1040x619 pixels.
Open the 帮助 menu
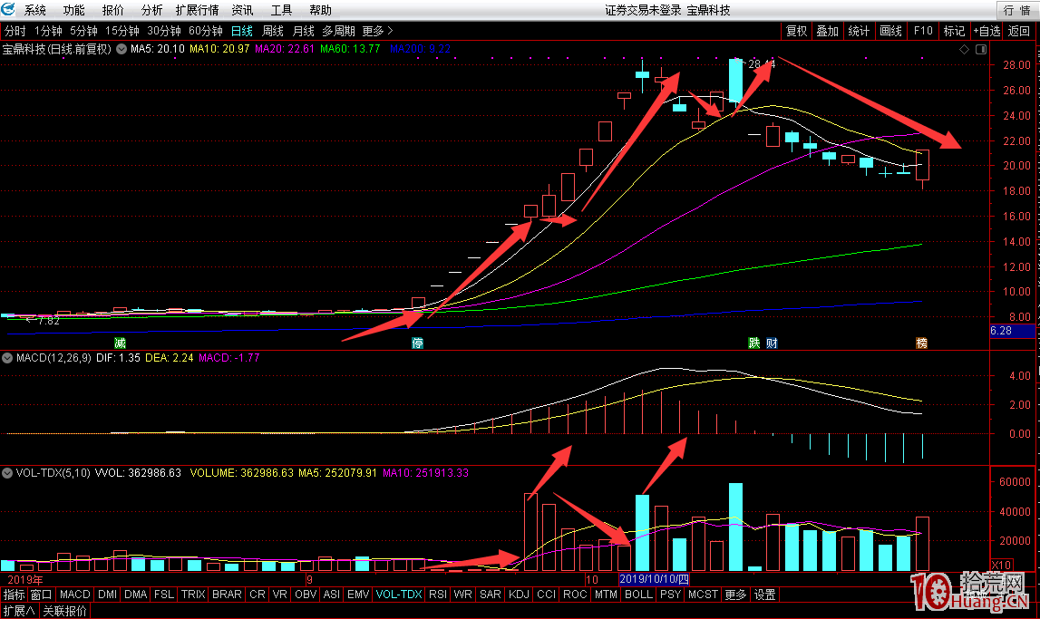[320, 10]
